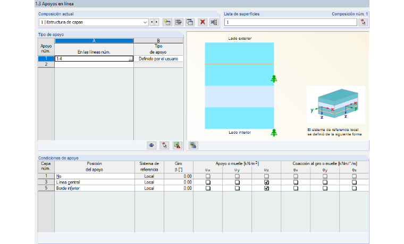Toggle φy checkbox for layer 1
The width and height of the screenshot is (404, 244).
(325, 177)
